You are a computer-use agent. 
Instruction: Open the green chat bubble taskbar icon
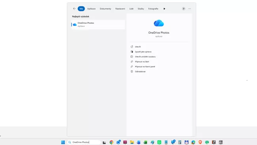pyautogui.click(x=207, y=142)
